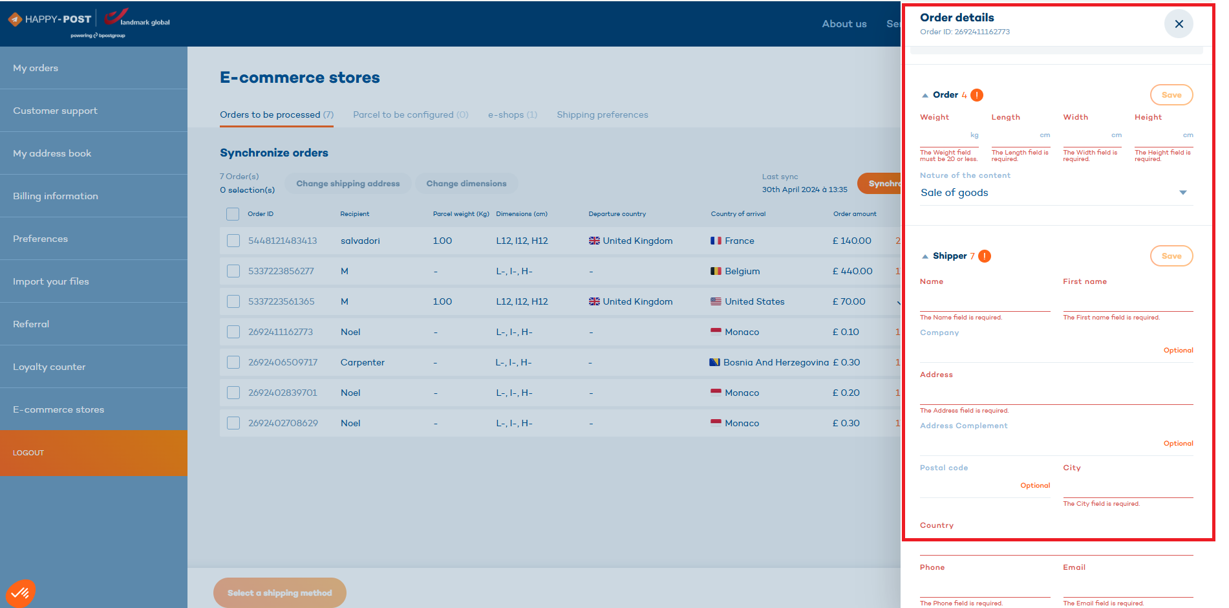Switch to e-shops tab
Viewport: 1229px width, 608px height.
point(513,114)
